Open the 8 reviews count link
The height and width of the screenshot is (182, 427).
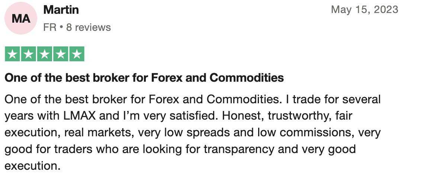[x=89, y=27]
